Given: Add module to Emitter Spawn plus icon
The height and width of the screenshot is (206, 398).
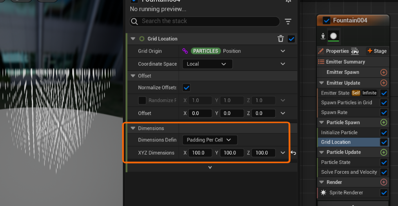Looking at the screenshot, I should point(384,72).
